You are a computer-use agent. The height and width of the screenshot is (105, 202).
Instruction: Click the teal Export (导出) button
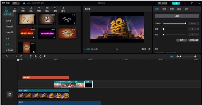coord(176,3)
